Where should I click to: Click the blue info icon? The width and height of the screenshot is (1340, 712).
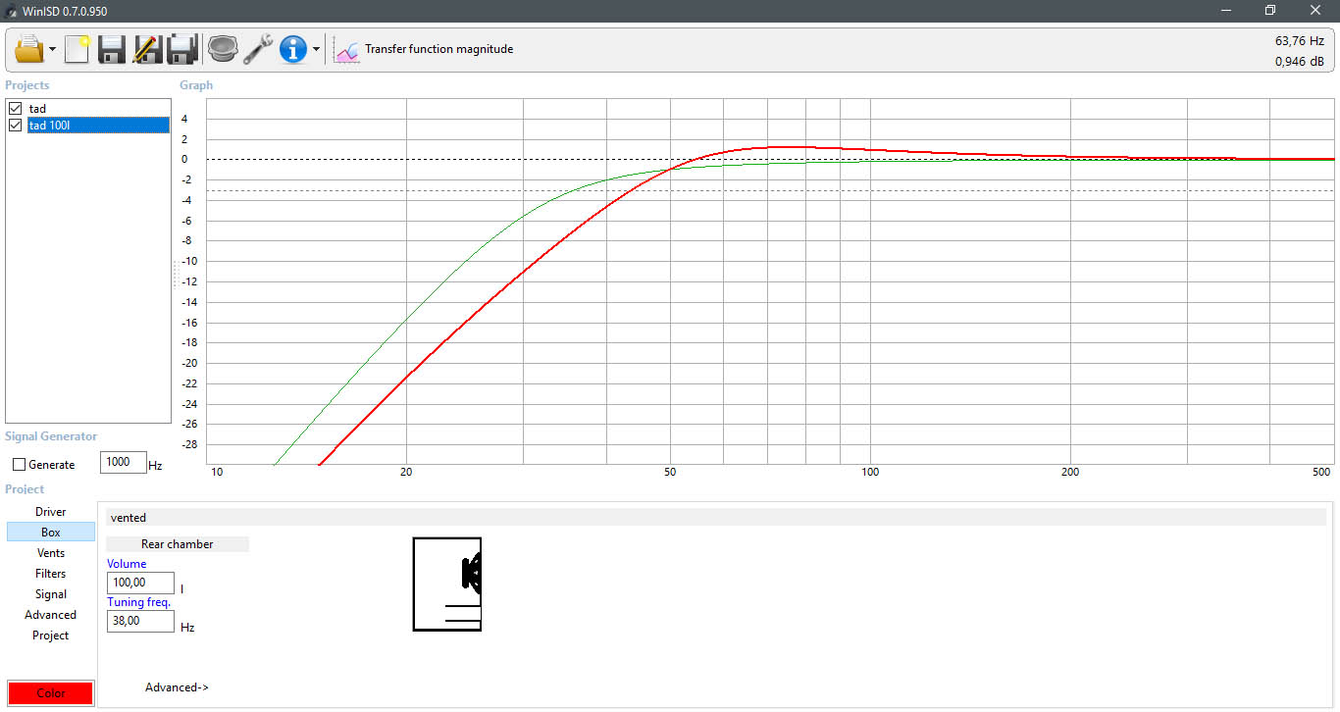(x=293, y=49)
